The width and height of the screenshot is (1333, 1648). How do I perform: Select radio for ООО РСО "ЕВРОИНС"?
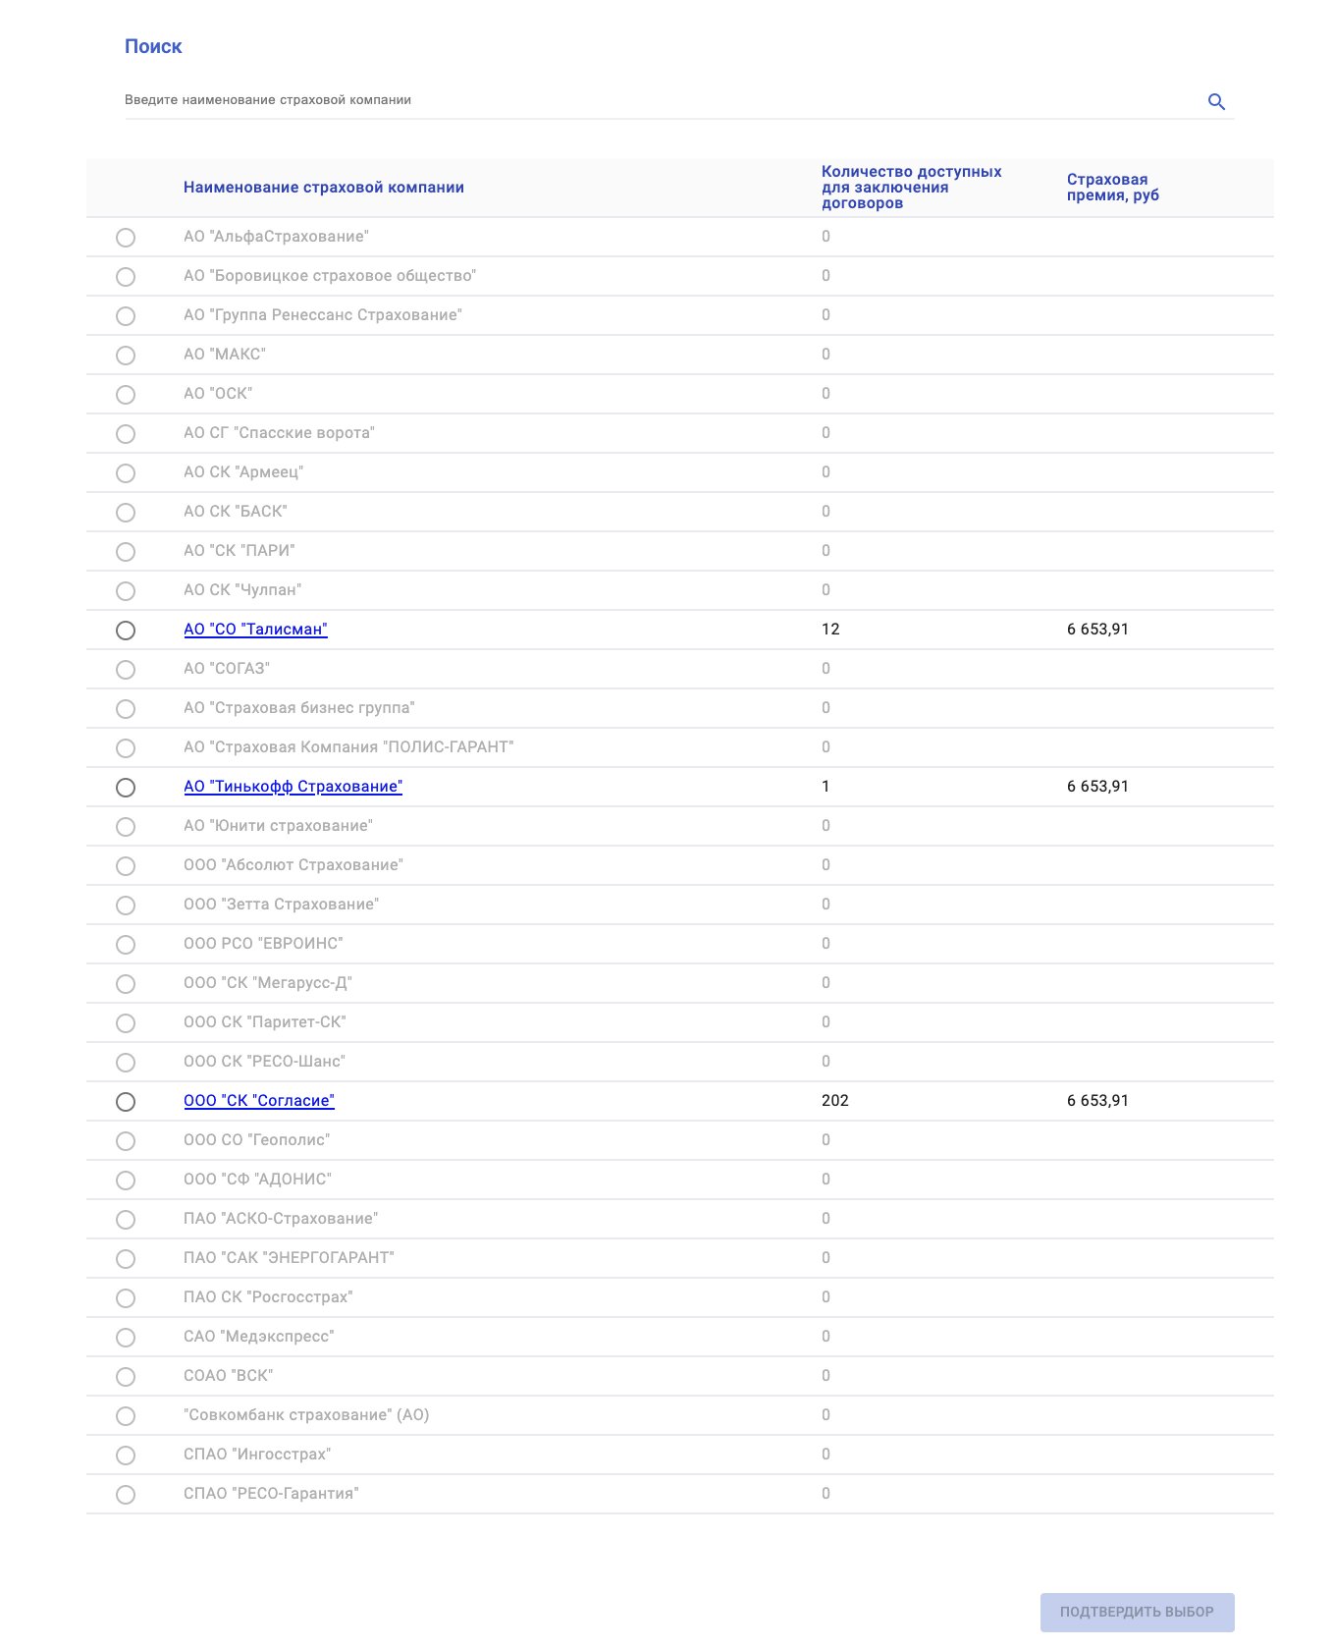point(126,945)
